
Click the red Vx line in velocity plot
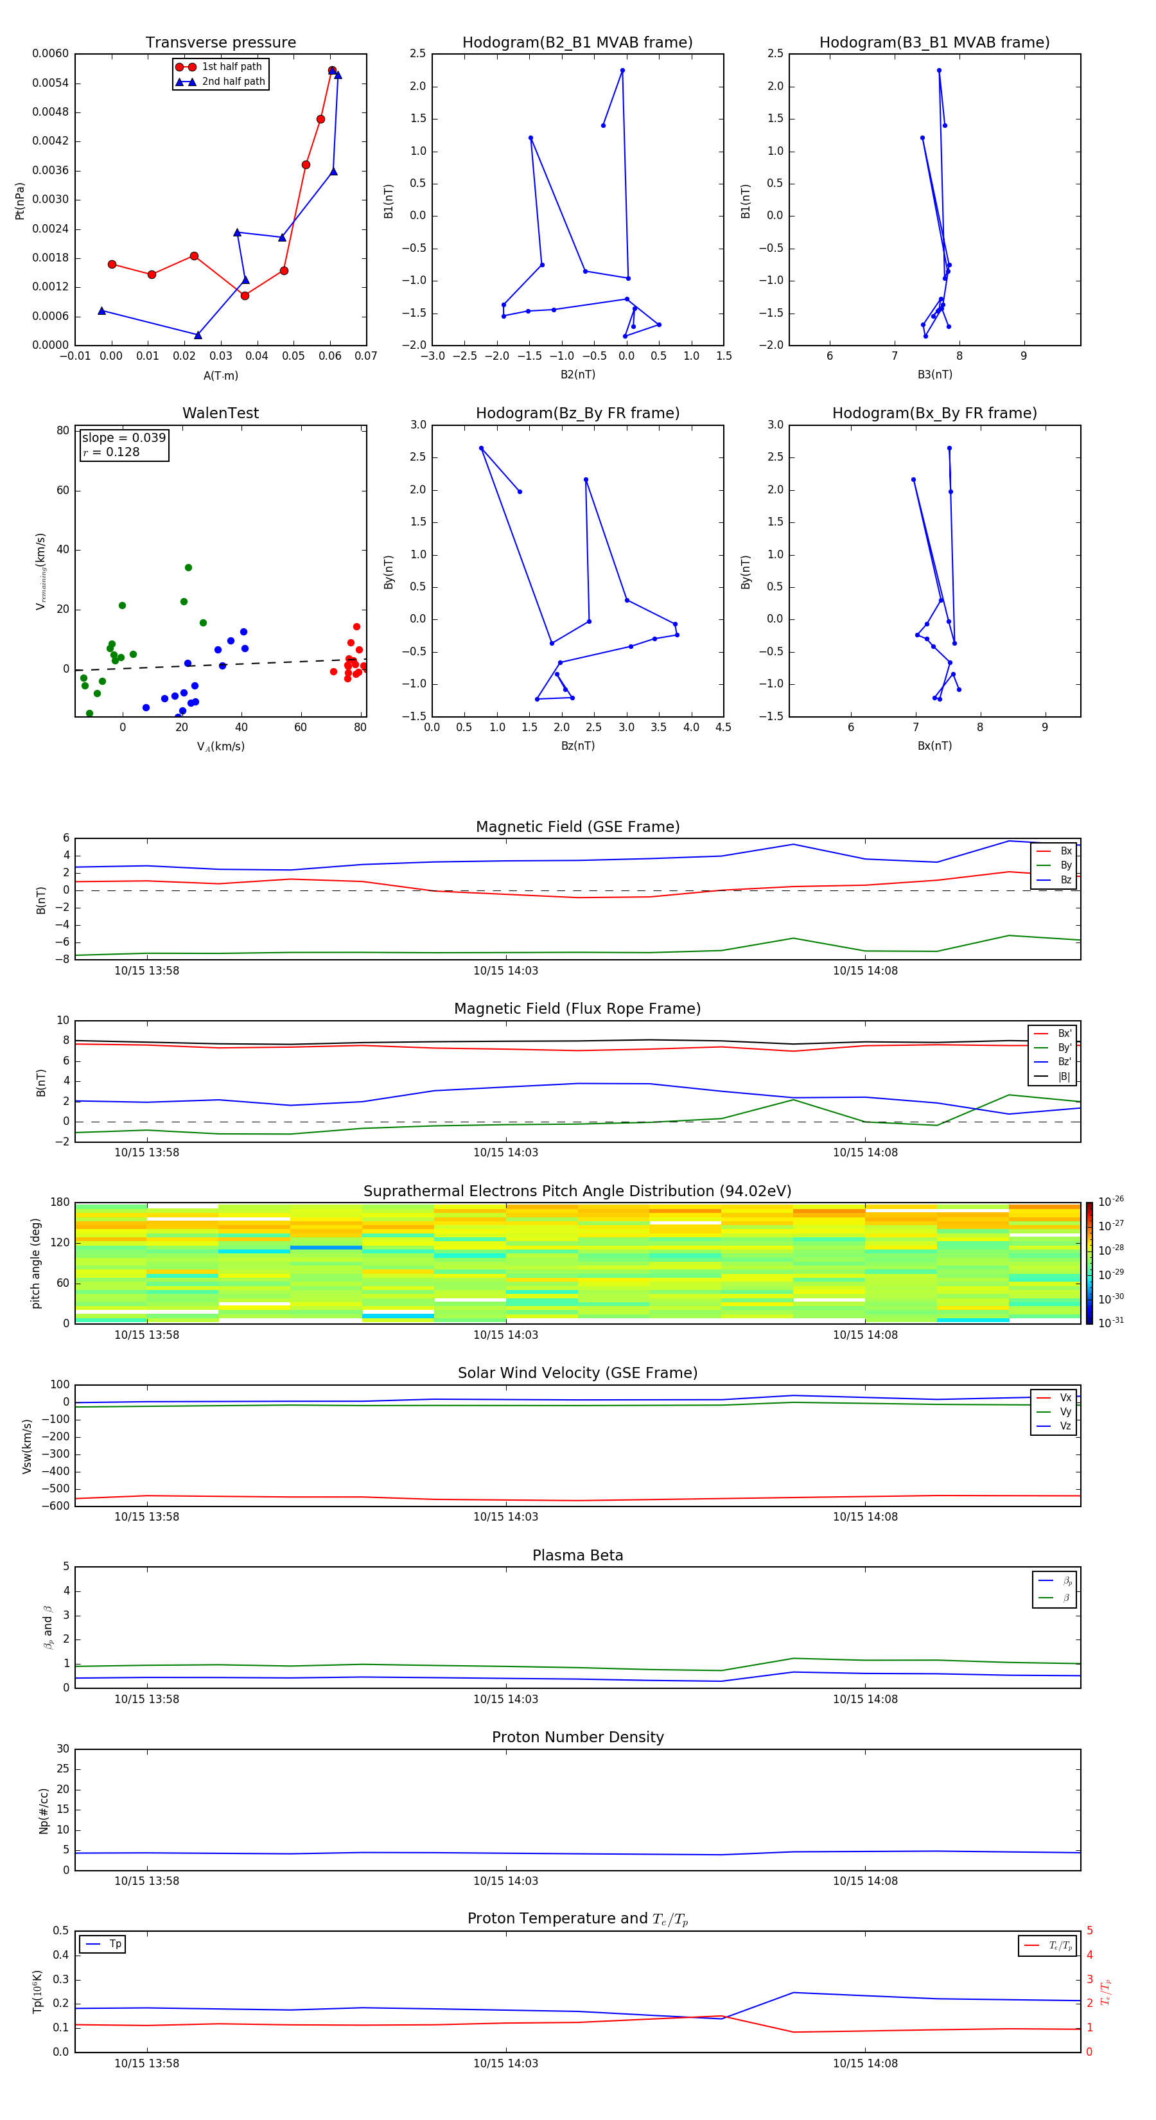tap(577, 1499)
